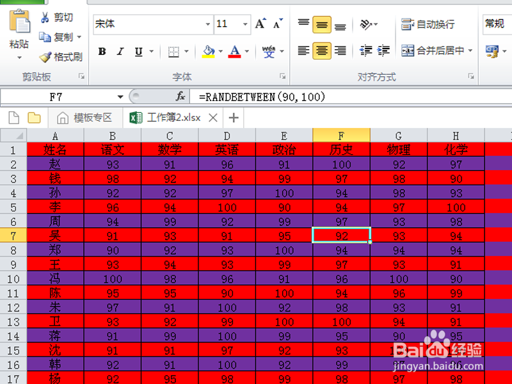512x384 pixels.
Task: Toggle underline formatting
Action: click(x=139, y=51)
